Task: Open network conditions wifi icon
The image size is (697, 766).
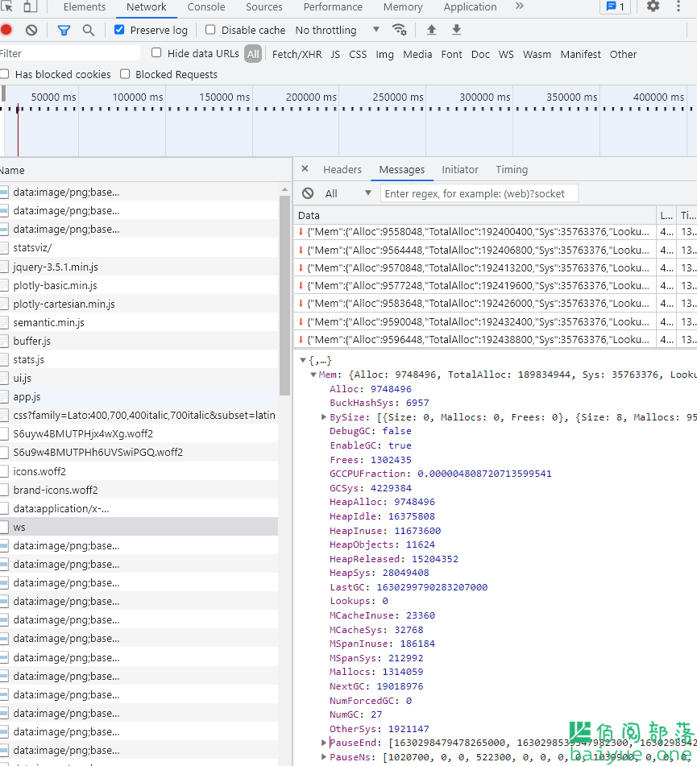Action: tap(400, 30)
